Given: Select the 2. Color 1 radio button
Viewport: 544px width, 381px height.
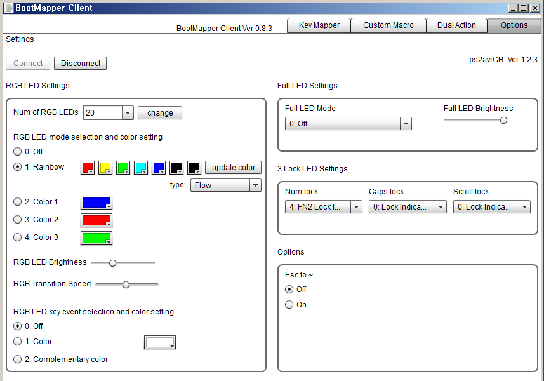Looking at the screenshot, I should (x=18, y=202).
